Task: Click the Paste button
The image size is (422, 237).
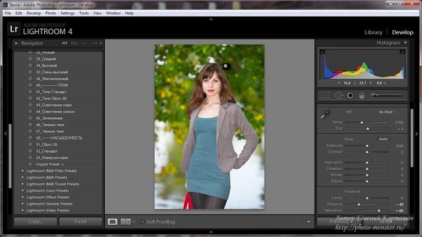Action: (x=80, y=222)
